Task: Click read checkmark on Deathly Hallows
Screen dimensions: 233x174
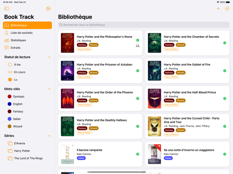Action: pyautogui.click(x=138, y=127)
